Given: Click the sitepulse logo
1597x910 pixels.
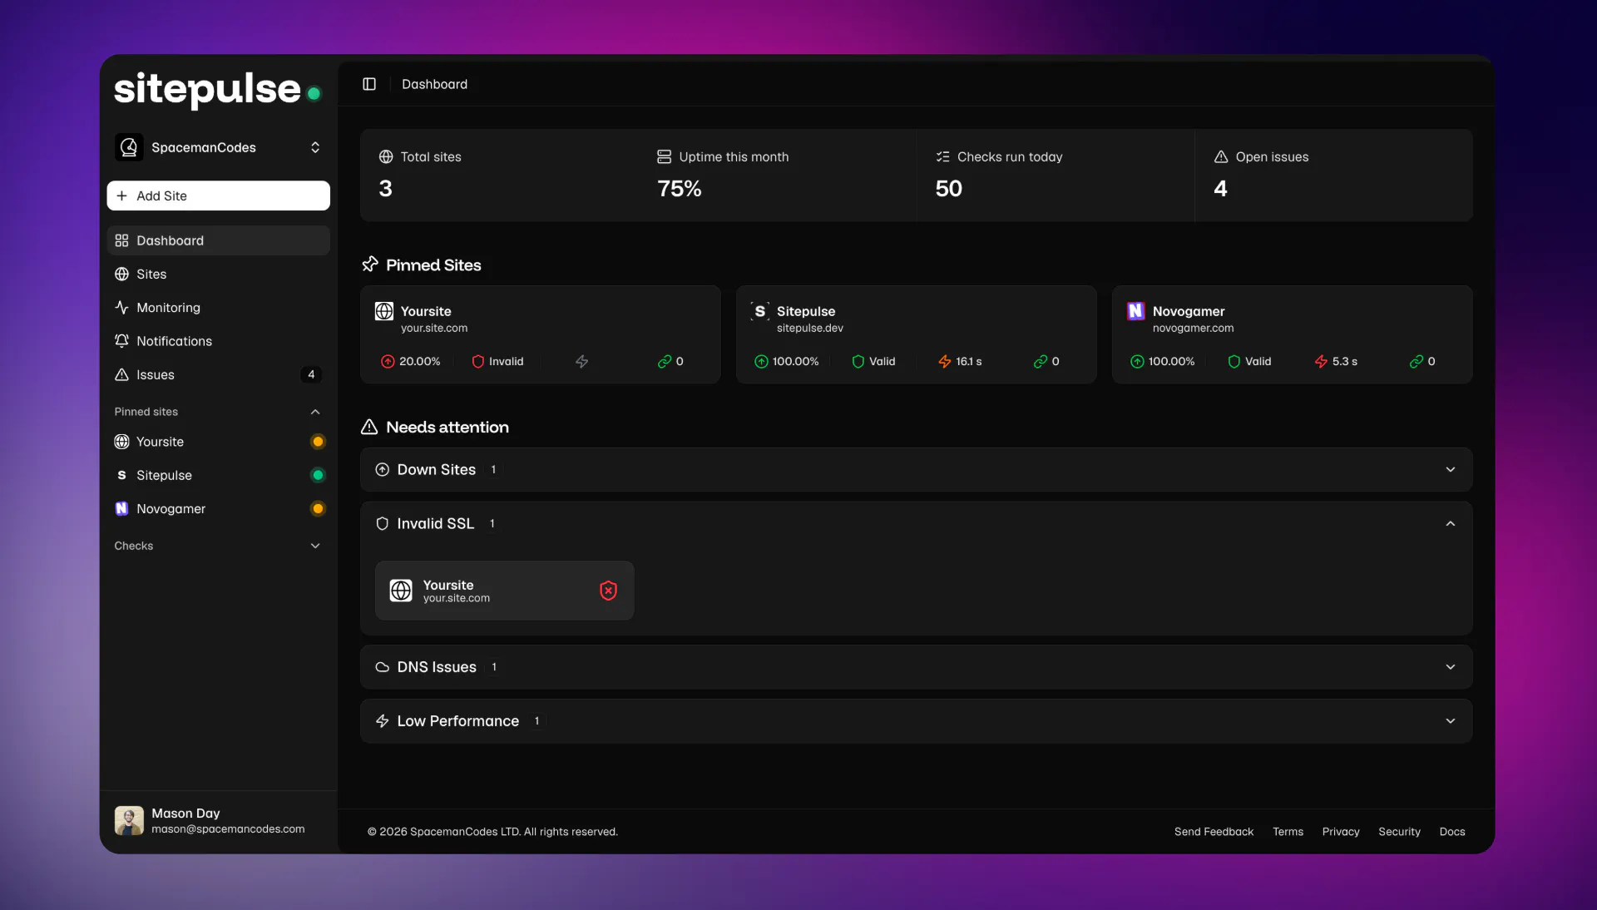Looking at the screenshot, I should [x=218, y=89].
